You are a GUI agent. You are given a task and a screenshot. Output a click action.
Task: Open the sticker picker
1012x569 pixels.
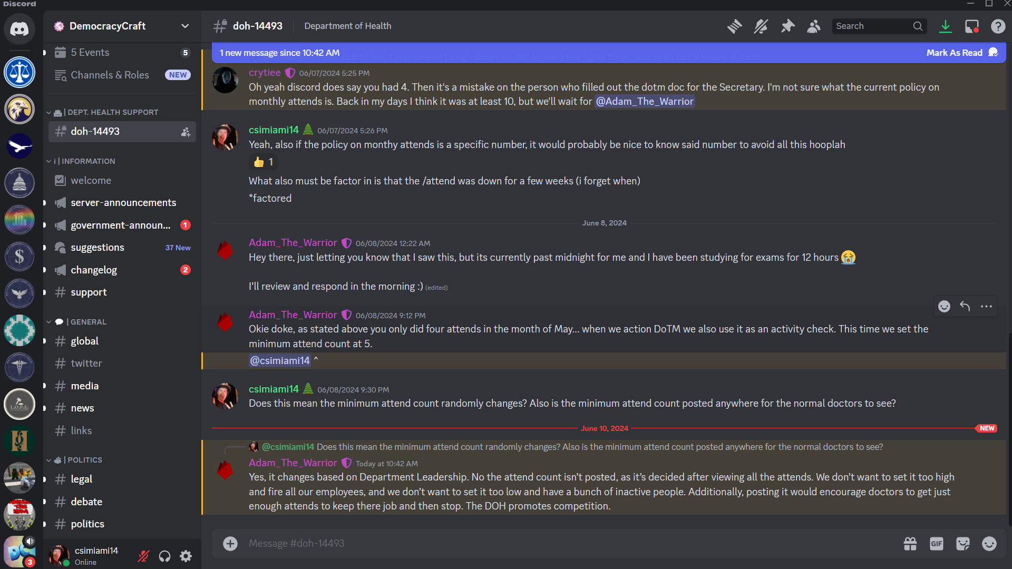pyautogui.click(x=963, y=543)
